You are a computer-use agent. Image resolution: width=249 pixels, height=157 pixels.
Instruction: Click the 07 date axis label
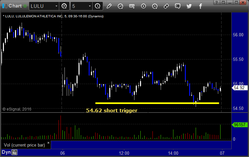coord(222,153)
